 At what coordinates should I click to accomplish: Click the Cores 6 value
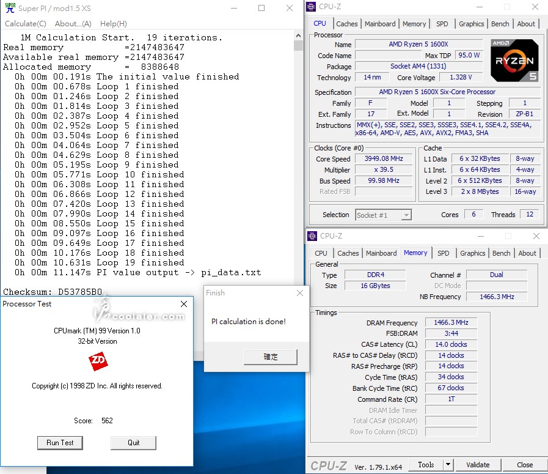473,215
